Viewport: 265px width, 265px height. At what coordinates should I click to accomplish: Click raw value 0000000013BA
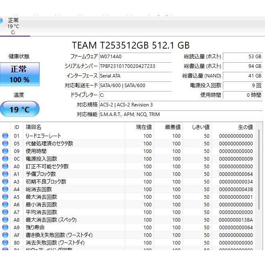[236, 220]
